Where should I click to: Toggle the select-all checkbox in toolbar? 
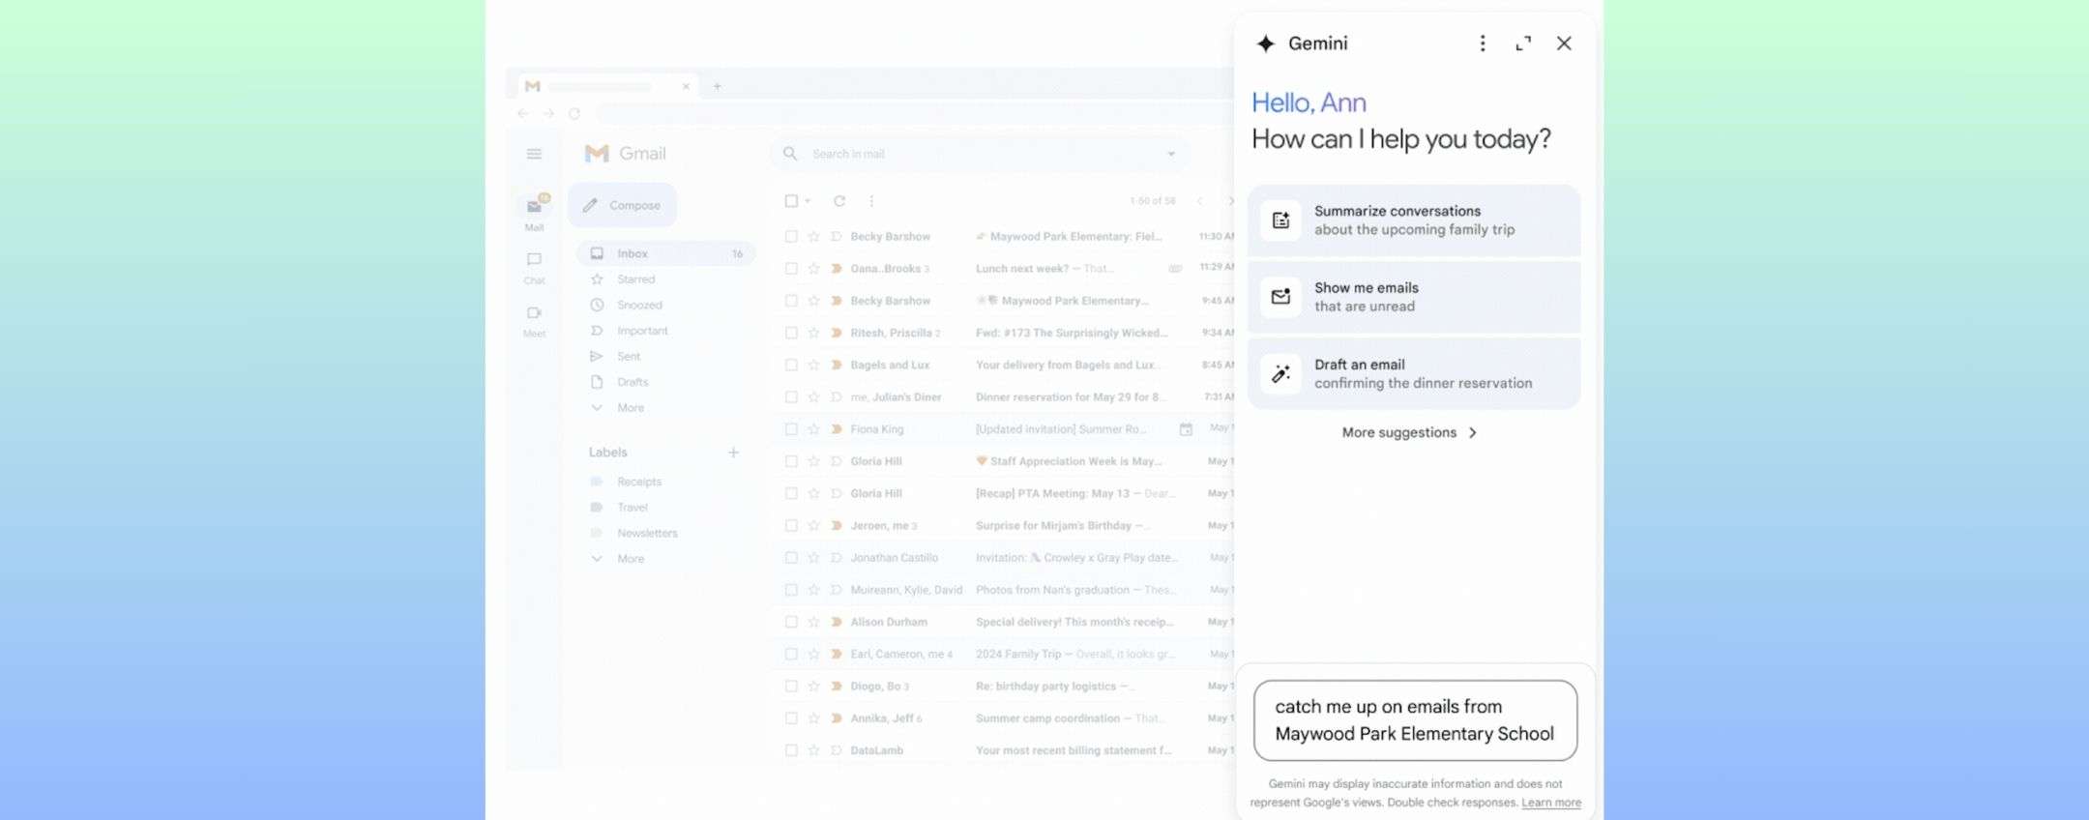791,201
